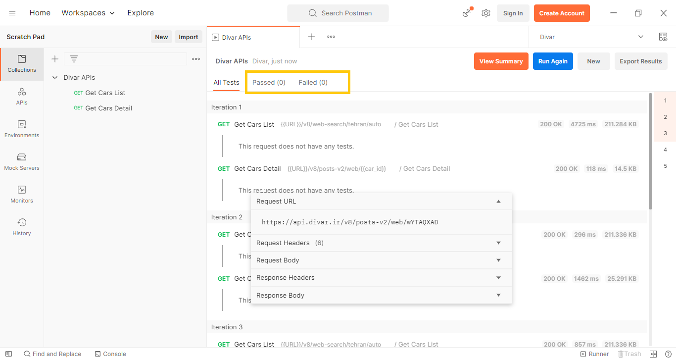Click the request URL https://api.divar.ir text

[x=350, y=222]
